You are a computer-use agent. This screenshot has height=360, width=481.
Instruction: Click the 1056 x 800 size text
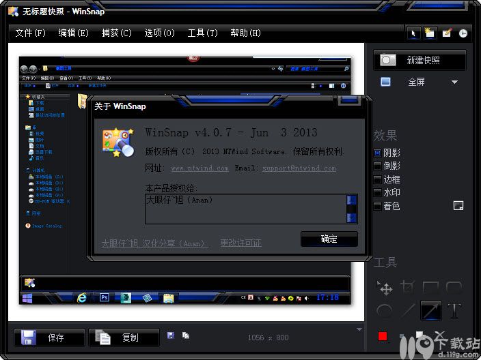coord(268,337)
